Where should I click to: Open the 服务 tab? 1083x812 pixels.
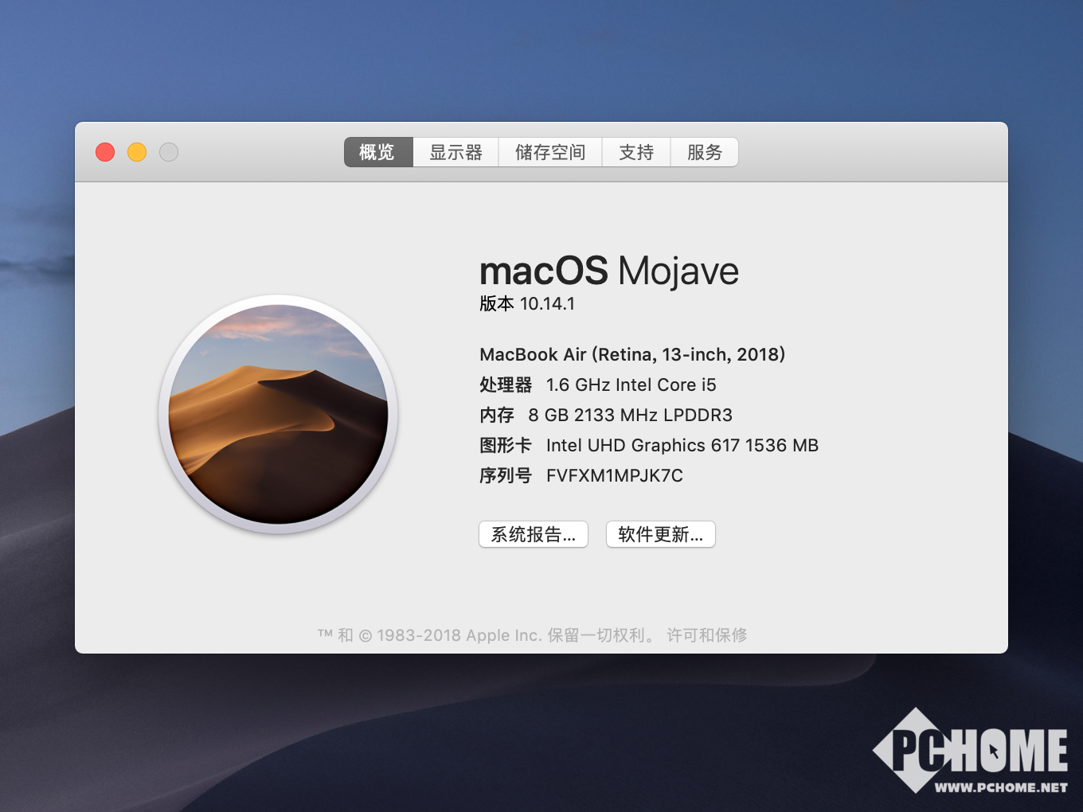click(705, 152)
